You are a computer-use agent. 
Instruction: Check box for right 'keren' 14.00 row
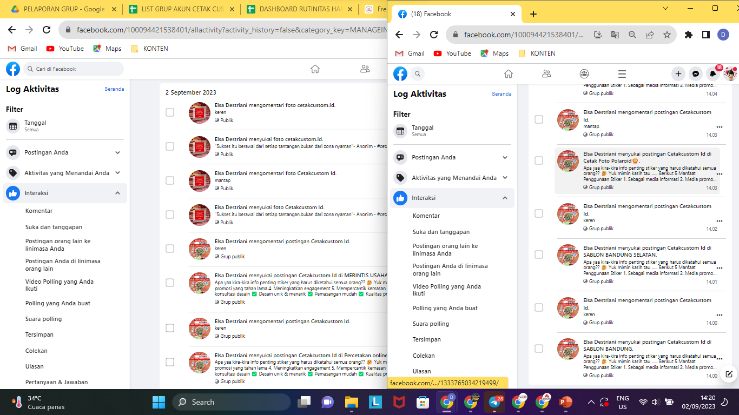click(x=539, y=307)
